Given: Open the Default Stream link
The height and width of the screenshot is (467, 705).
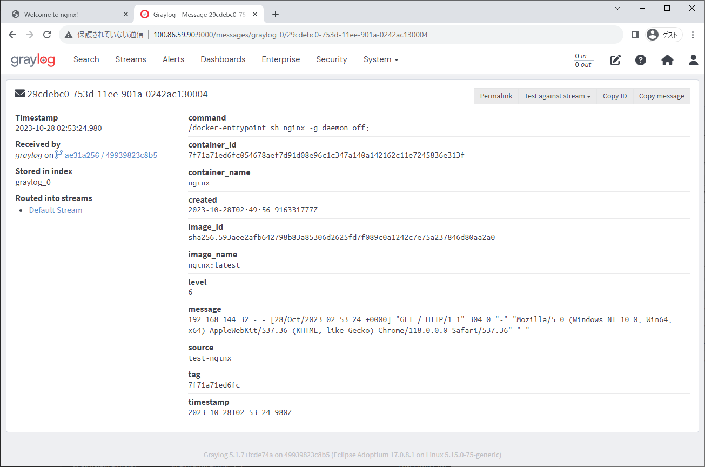Looking at the screenshot, I should click(55, 210).
